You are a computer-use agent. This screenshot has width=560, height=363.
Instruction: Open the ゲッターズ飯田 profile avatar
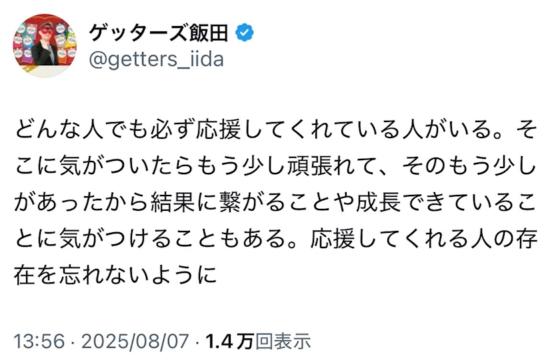click(x=45, y=45)
